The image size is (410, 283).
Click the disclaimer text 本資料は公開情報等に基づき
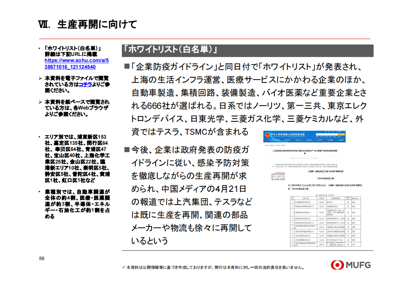(215, 267)
